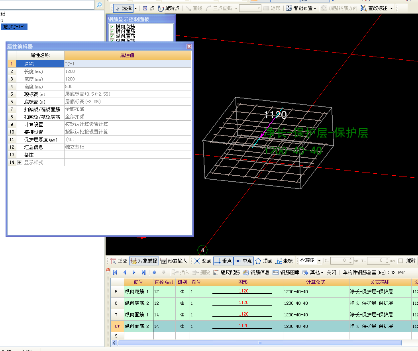
Task: Pick the 点 (point) drawing tool
Action: tap(149, 8)
